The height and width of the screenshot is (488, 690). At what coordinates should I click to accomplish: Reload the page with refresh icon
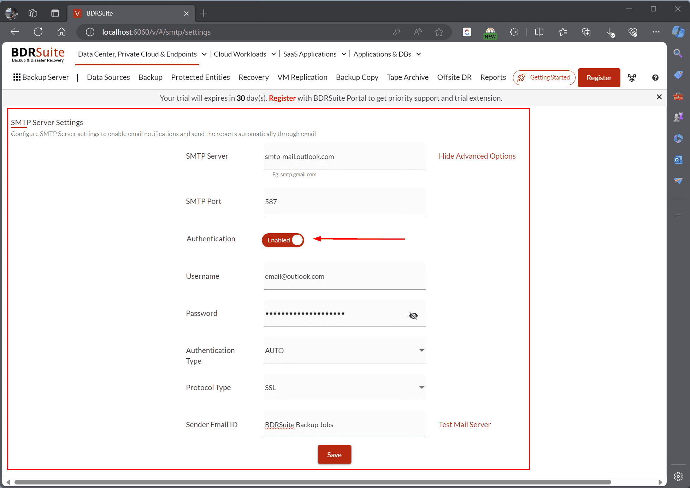click(38, 32)
